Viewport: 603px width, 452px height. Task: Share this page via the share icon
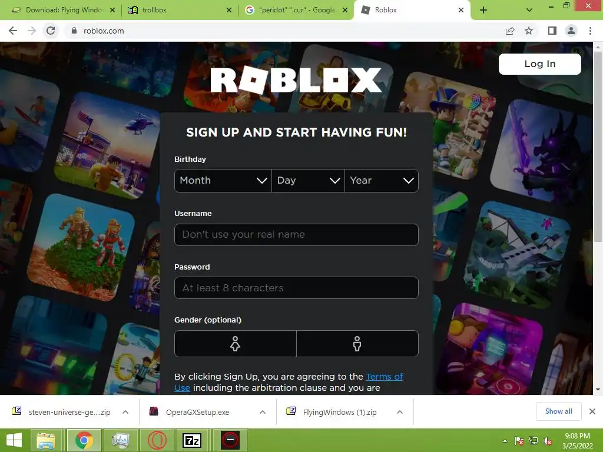(510, 31)
